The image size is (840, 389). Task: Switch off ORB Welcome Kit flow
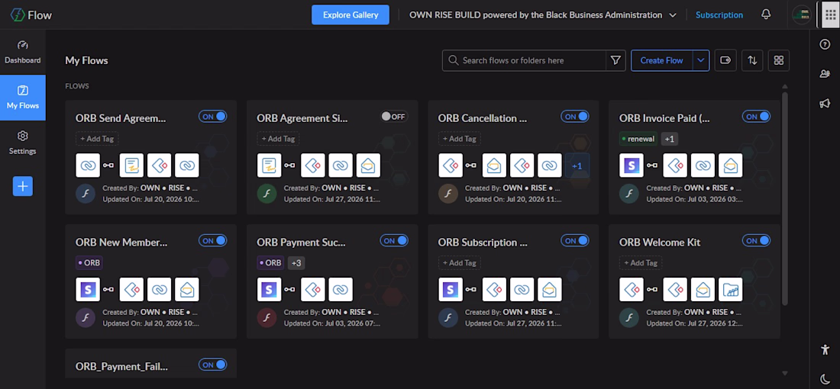pyautogui.click(x=756, y=241)
